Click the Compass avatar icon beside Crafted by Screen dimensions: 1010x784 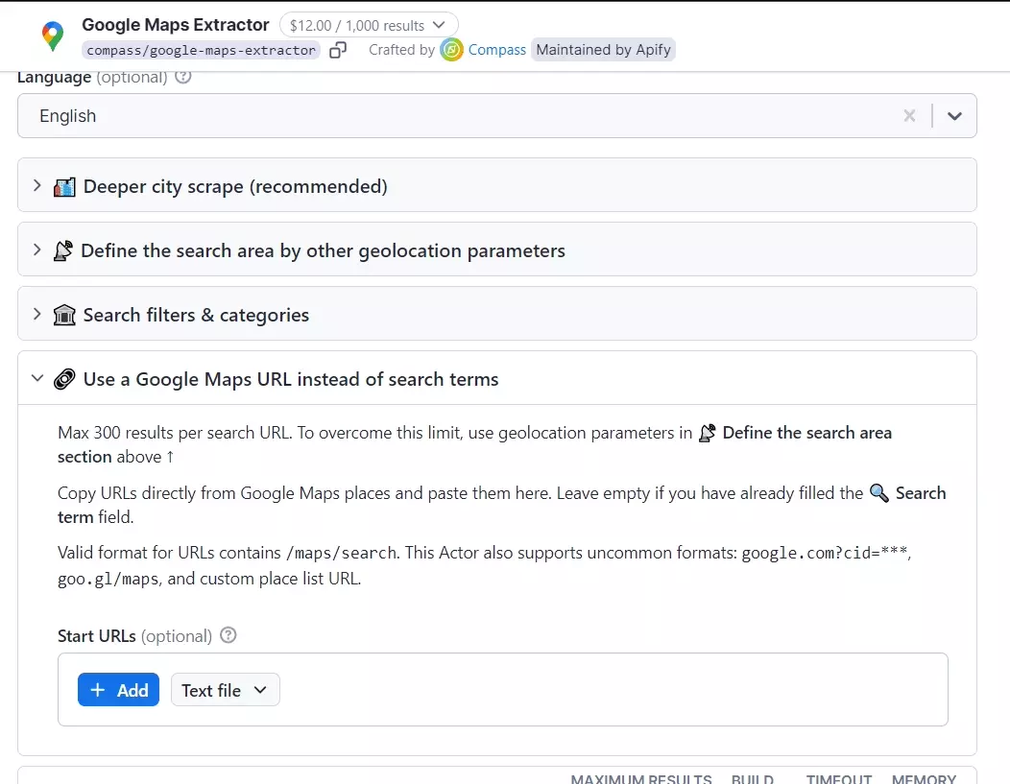450,50
